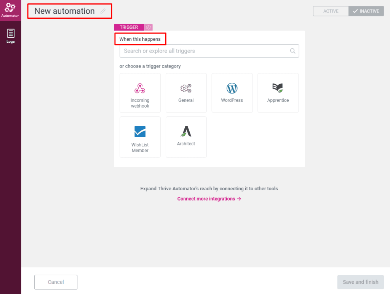Click the Cancel button
The width and height of the screenshot is (390, 294).
[x=56, y=282]
